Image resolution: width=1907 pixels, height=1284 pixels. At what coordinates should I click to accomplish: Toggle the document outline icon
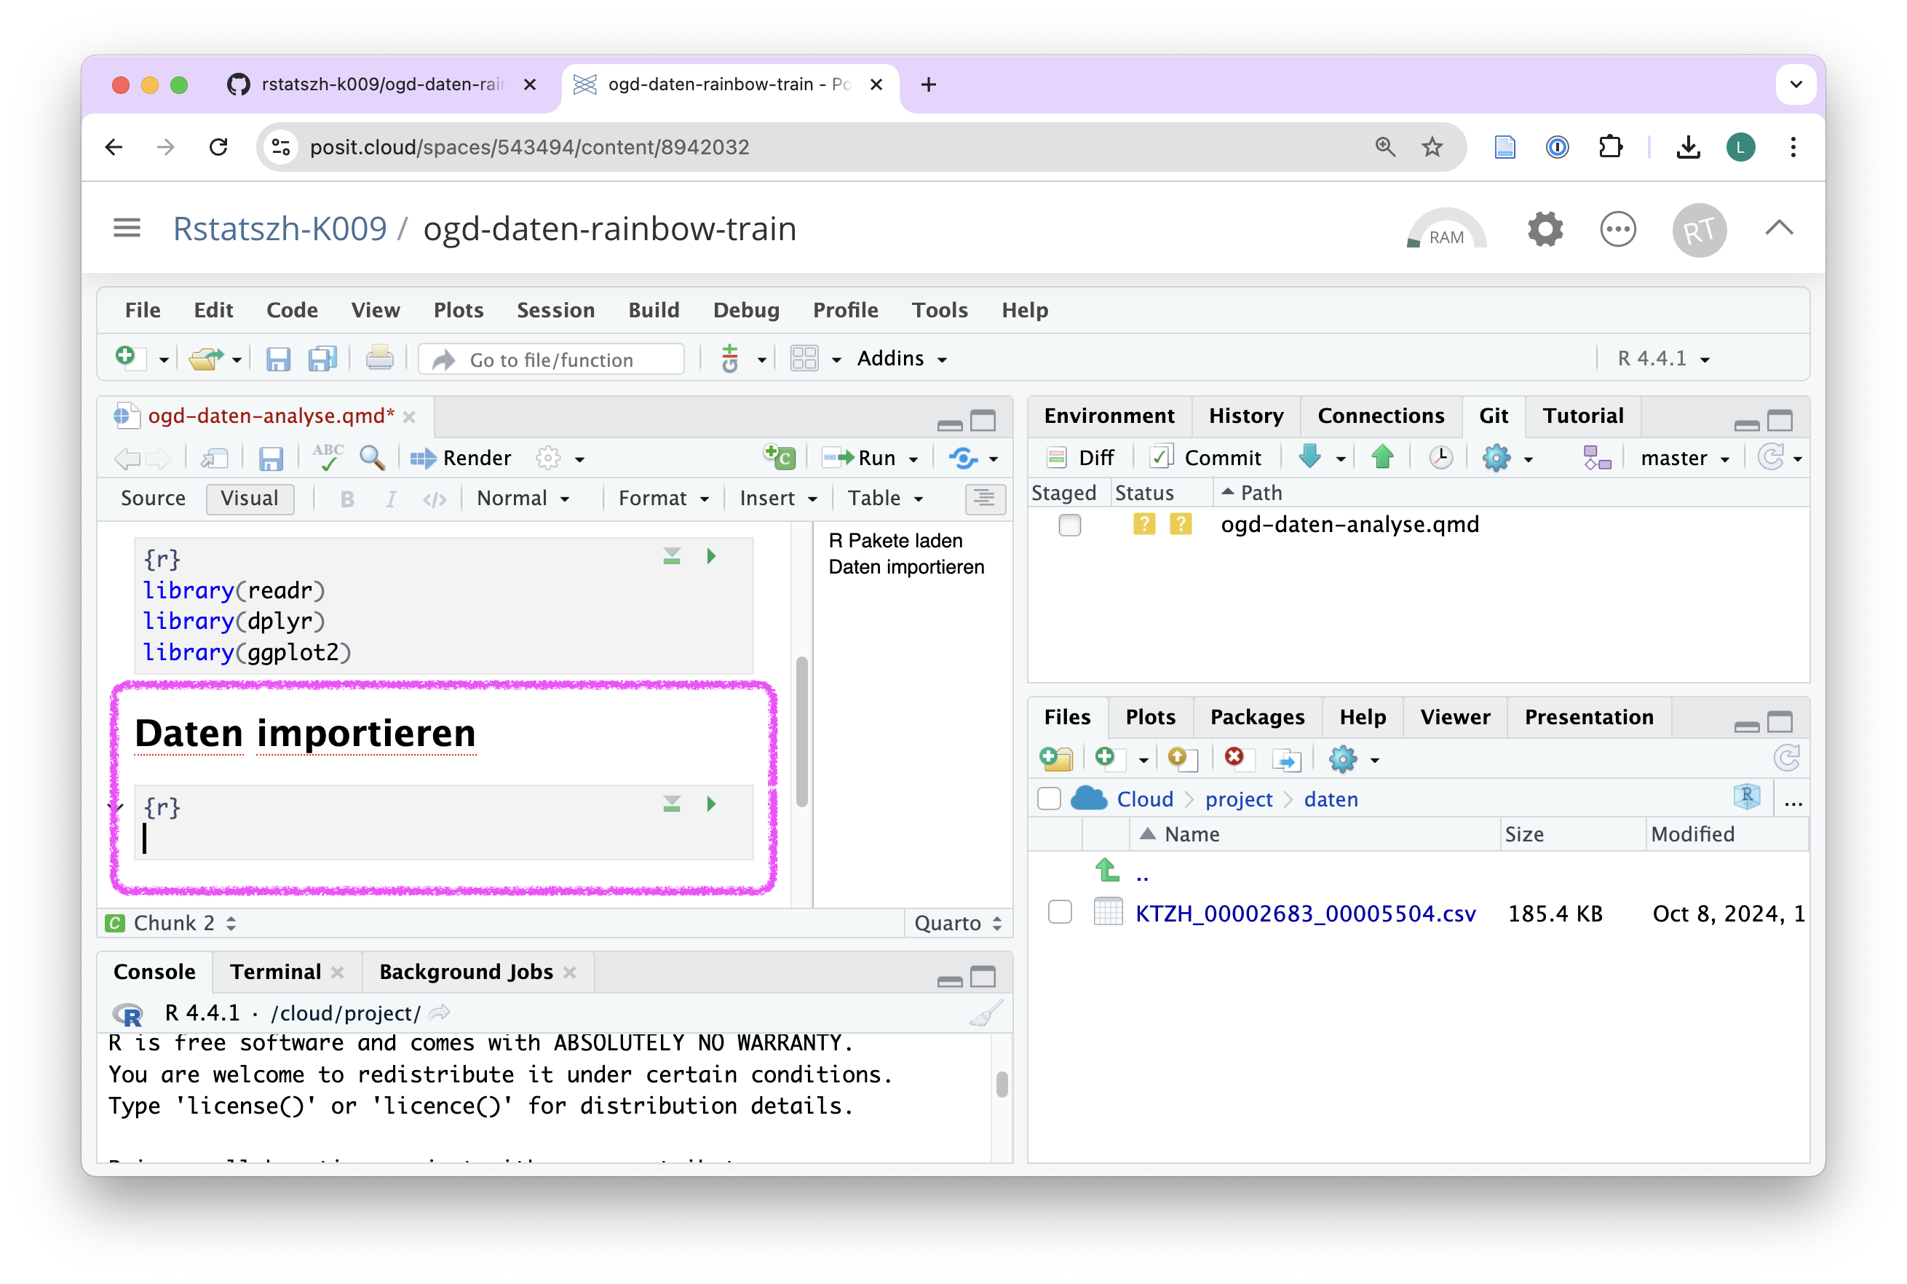(x=983, y=498)
